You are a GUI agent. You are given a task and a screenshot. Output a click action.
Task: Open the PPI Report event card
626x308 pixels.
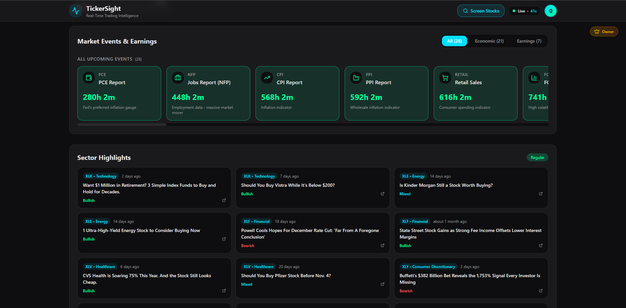(x=387, y=93)
